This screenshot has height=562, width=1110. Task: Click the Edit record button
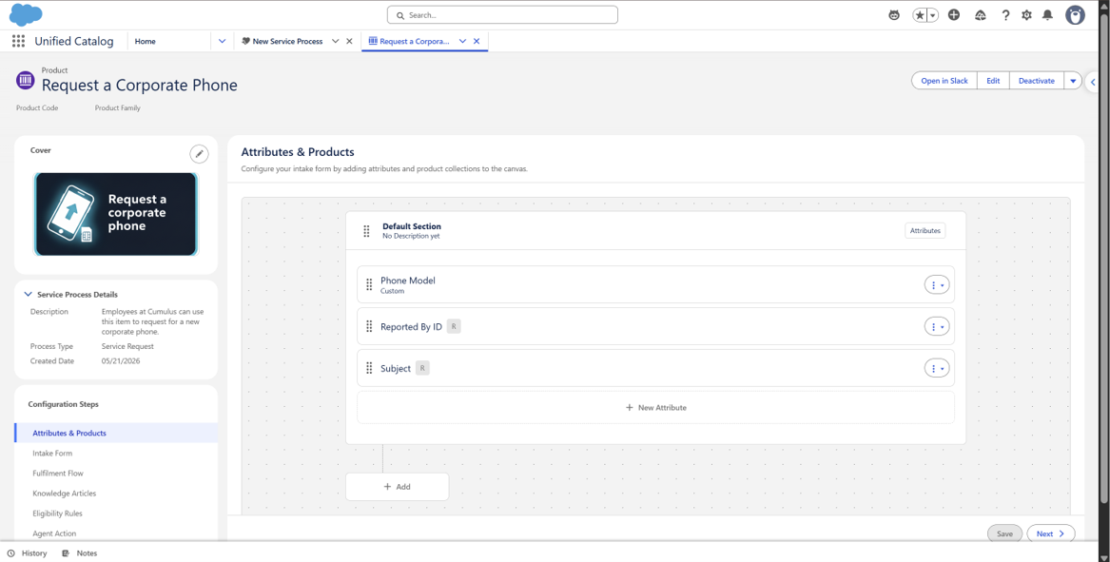(993, 81)
